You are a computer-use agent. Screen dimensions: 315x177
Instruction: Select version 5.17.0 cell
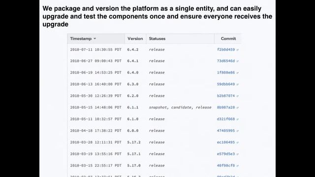point(134,166)
